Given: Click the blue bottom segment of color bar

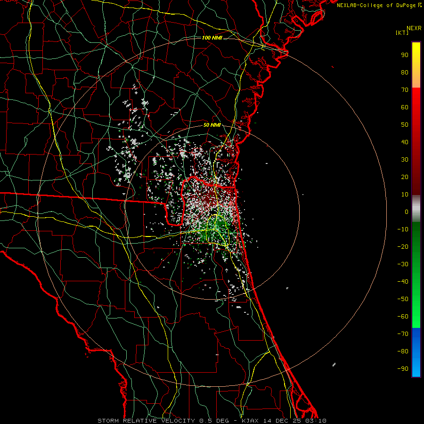Looking at the screenshot, I should tap(416, 352).
